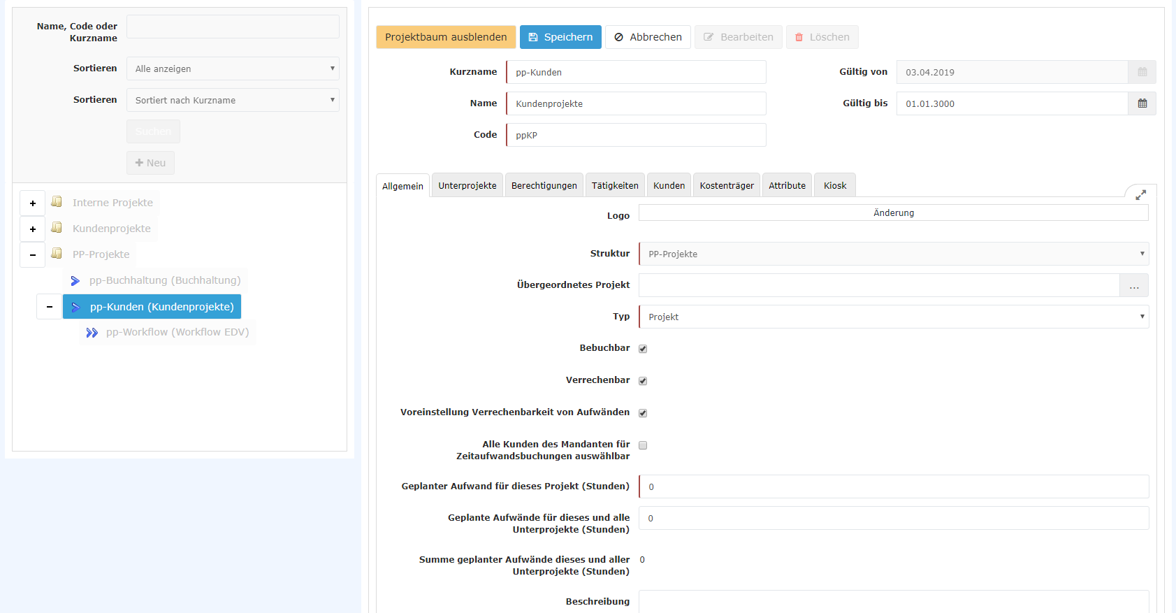
Task: Switch to the Unterprojekte tab
Action: point(467,185)
